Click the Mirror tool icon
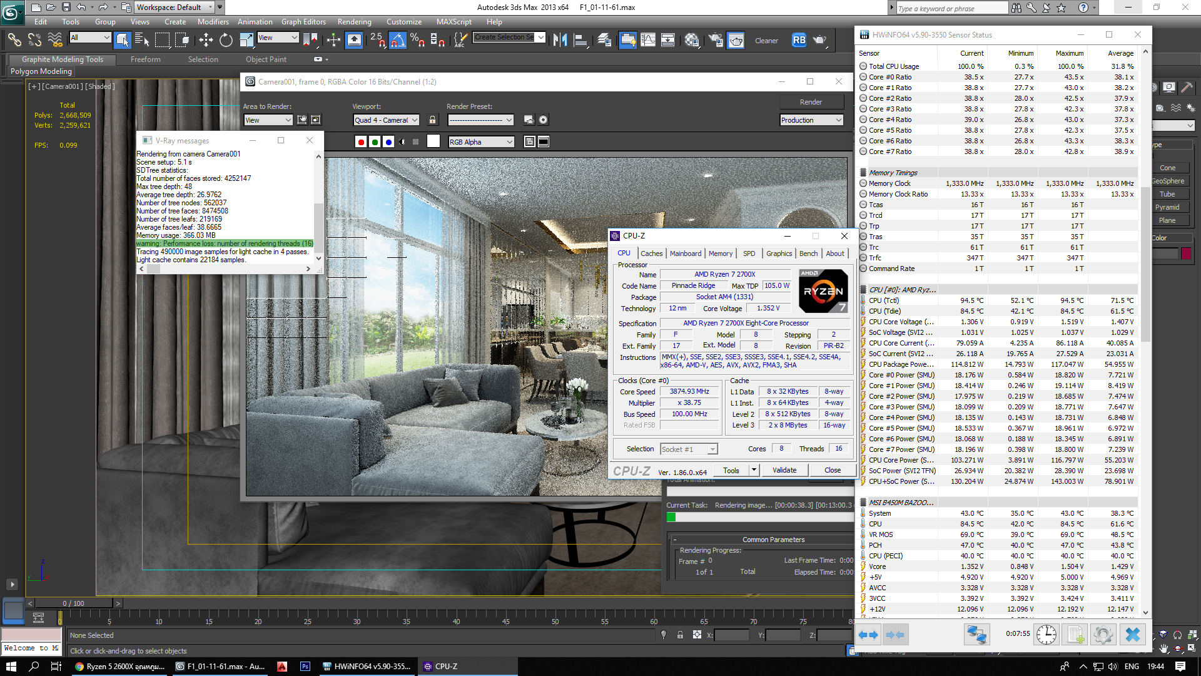1201x676 pixels. tap(560, 41)
